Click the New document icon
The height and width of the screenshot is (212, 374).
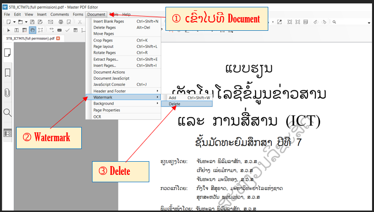(x=7, y=22)
